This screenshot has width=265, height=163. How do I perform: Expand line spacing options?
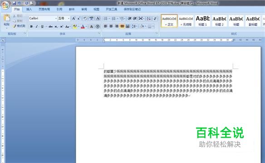pyautogui.click(x=134, y=26)
